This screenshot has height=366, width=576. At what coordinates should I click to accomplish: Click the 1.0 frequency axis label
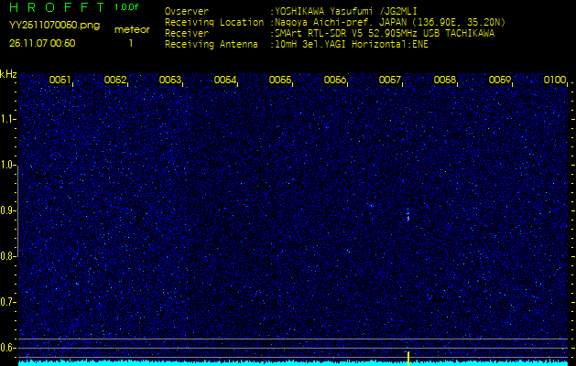pos(8,165)
